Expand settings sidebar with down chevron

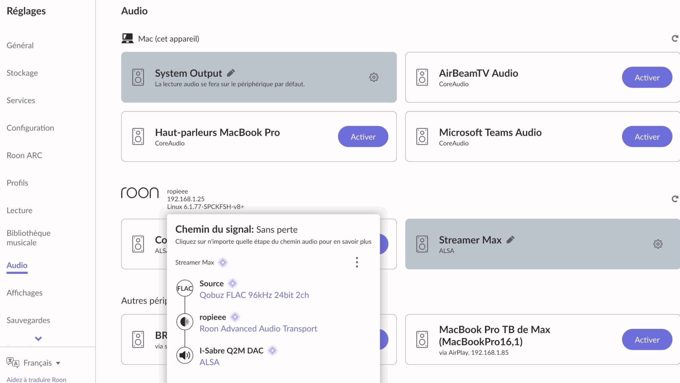(x=39, y=339)
